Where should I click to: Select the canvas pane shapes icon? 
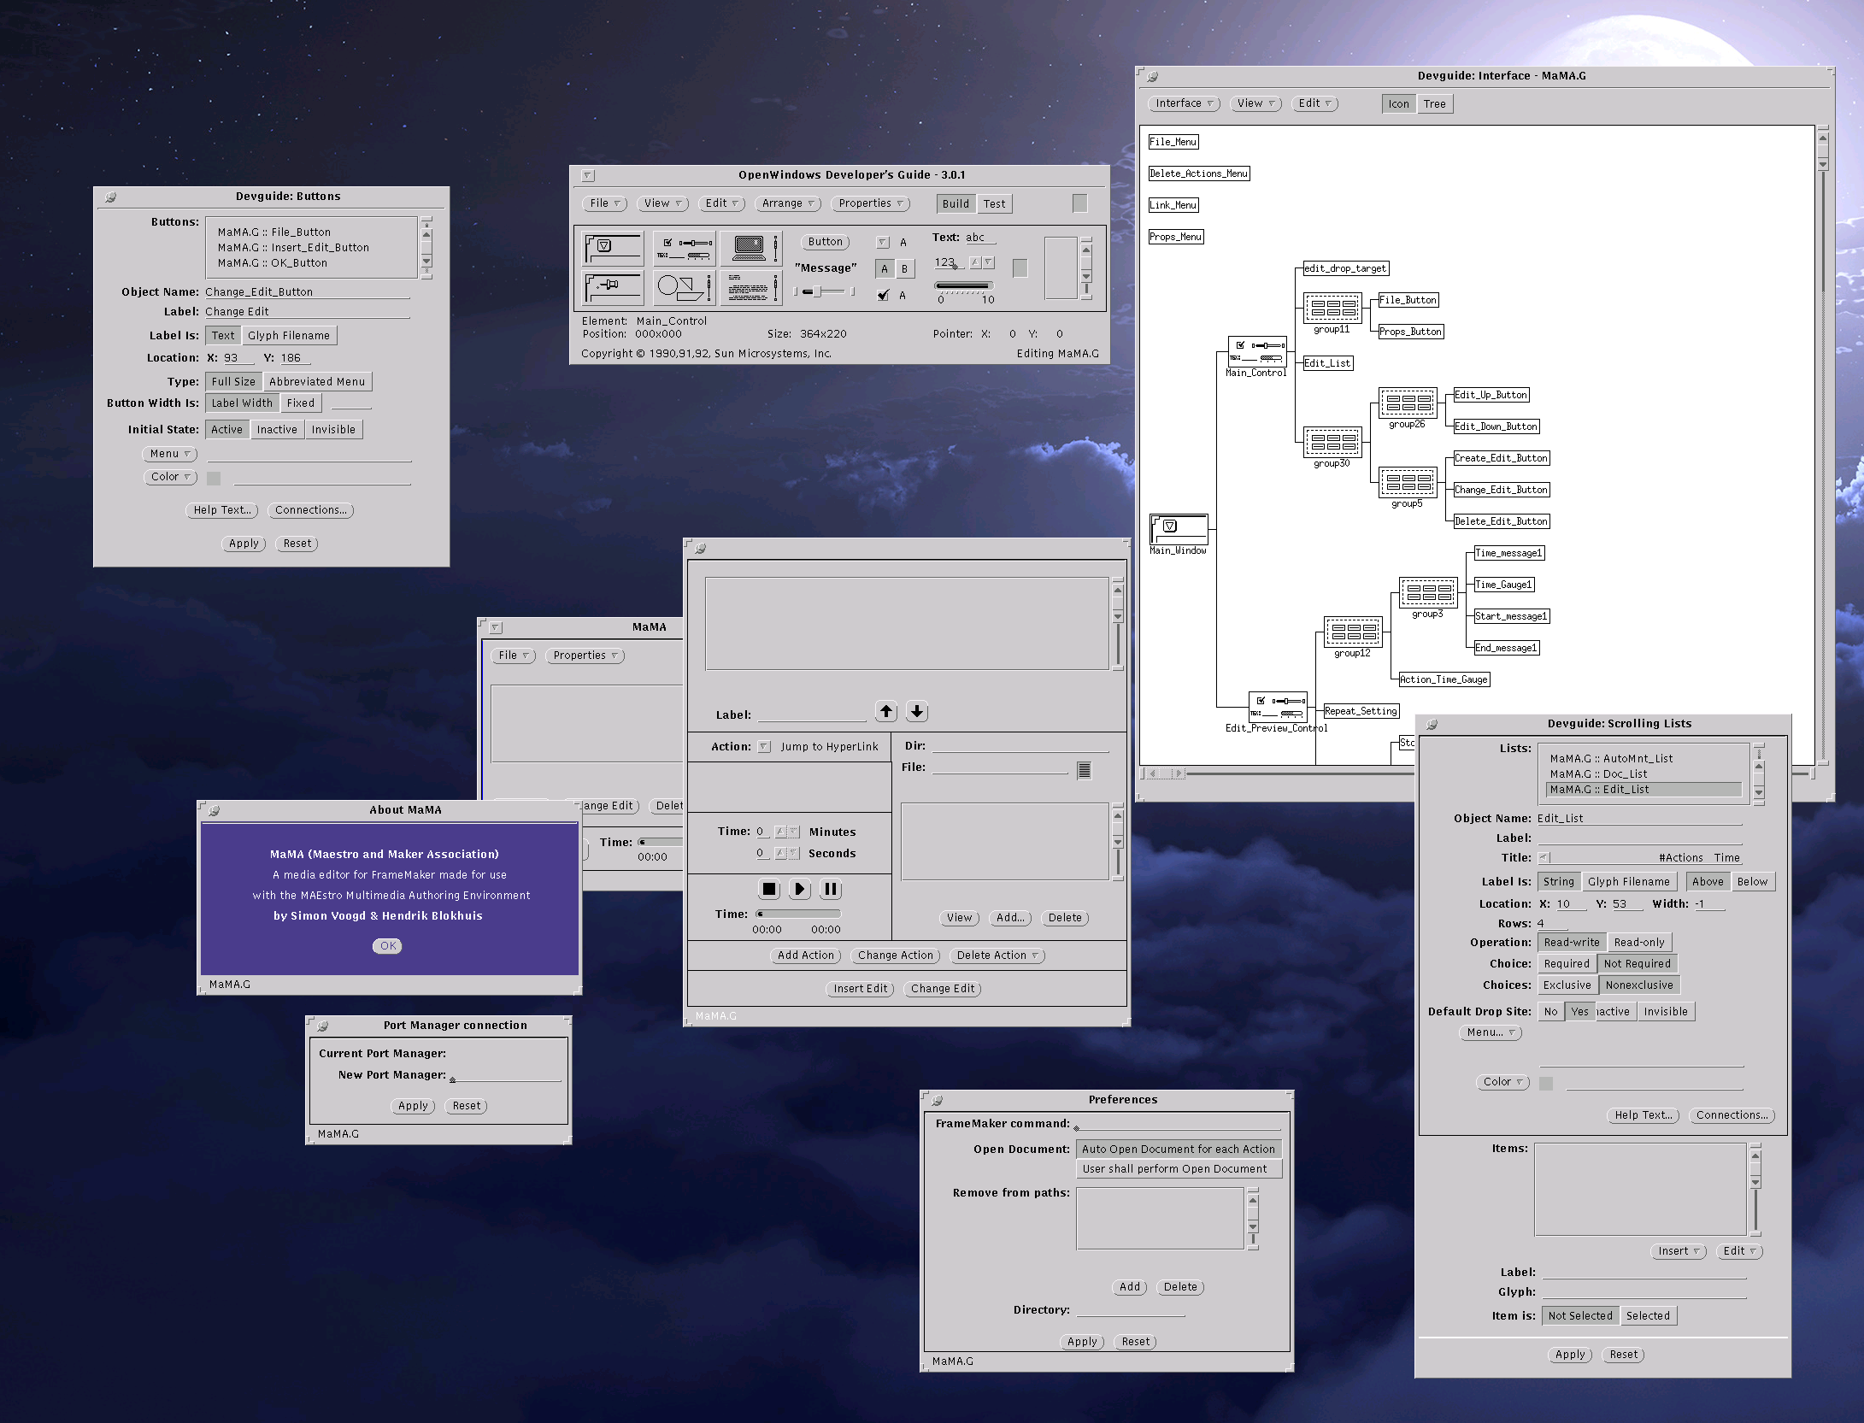pos(683,288)
